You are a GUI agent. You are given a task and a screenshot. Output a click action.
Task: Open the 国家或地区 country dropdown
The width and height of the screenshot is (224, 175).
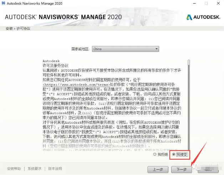(x=125, y=49)
